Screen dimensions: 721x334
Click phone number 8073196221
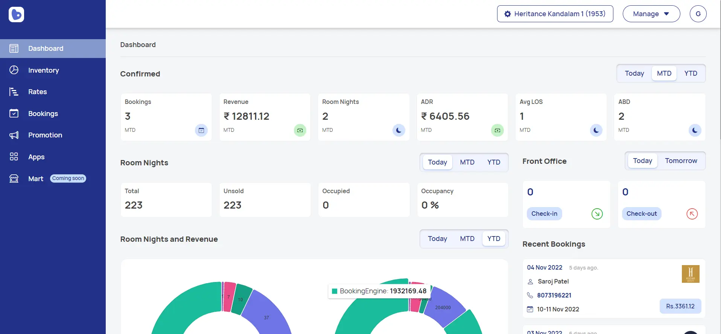coord(554,295)
